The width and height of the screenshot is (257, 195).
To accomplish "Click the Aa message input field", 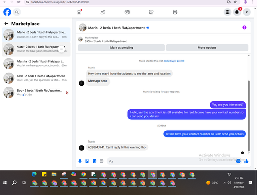I will tap(171, 161).
